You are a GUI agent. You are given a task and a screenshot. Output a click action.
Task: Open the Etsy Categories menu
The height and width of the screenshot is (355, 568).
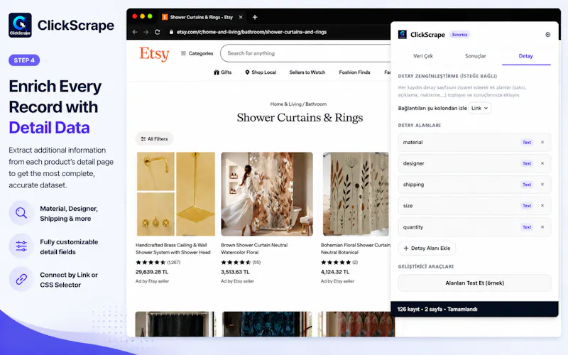pyautogui.click(x=197, y=53)
